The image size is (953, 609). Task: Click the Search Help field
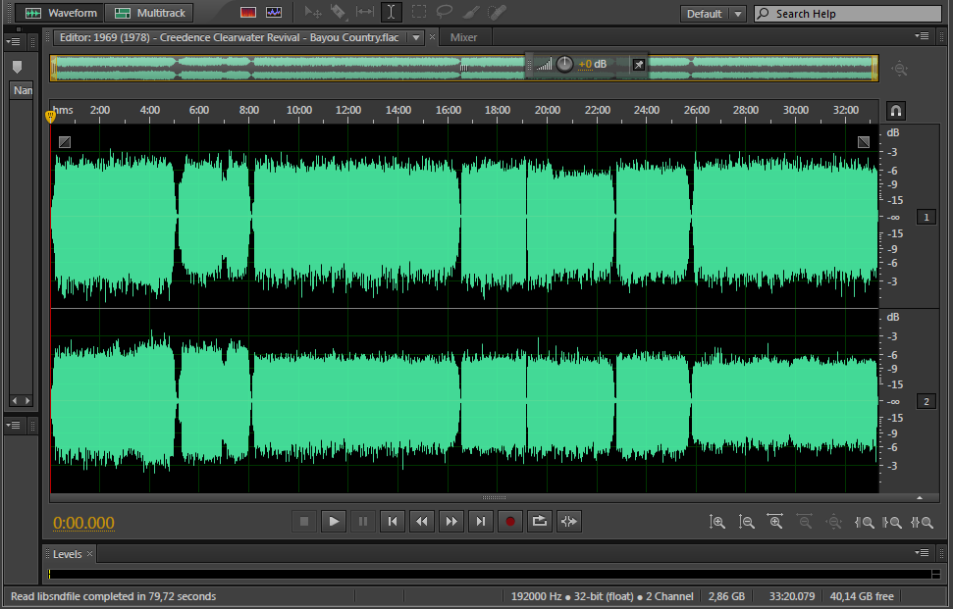pos(848,14)
